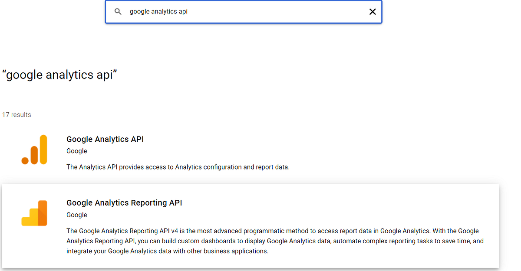
Task: Click the orange bar-chart icon beside Google Analytics API
Action: 34,150
